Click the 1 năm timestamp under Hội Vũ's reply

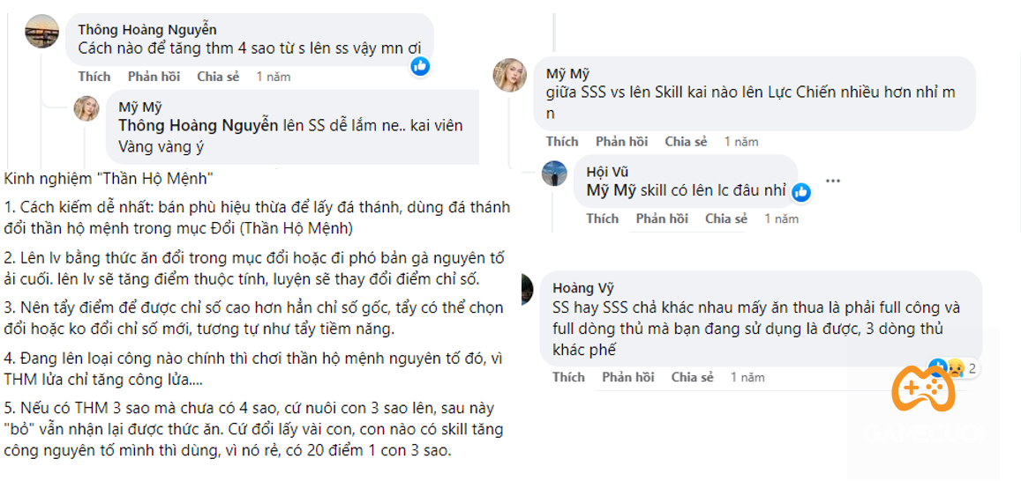coord(781,218)
